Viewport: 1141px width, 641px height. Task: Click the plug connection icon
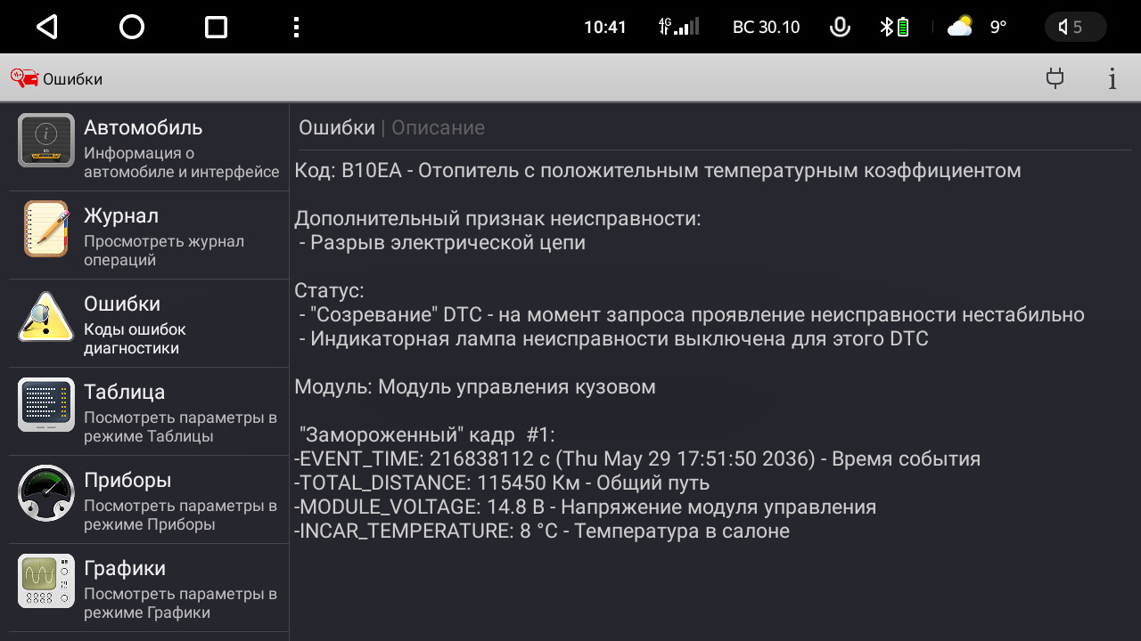(1055, 78)
